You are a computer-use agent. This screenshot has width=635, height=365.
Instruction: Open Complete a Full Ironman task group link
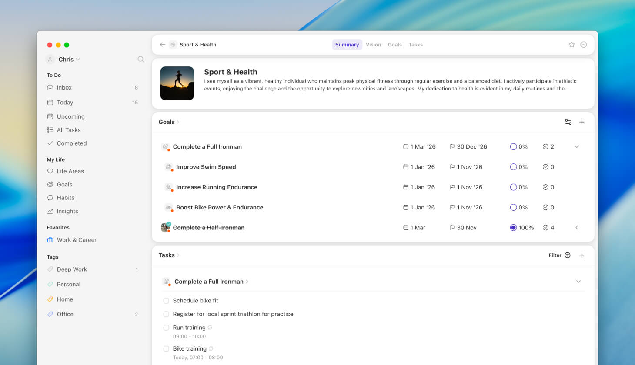coord(211,282)
